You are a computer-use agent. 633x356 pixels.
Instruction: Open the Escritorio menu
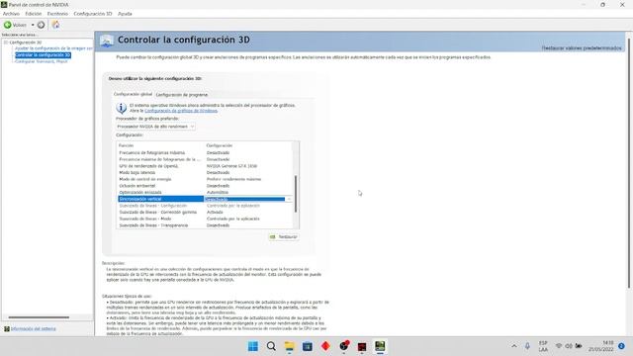coord(57,14)
